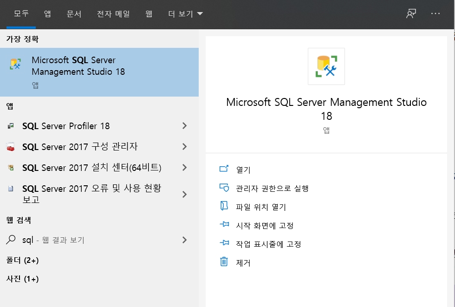455x307 pixels.
Task: Click the folder icon for 파일 위치 열기
Action: [224, 206]
